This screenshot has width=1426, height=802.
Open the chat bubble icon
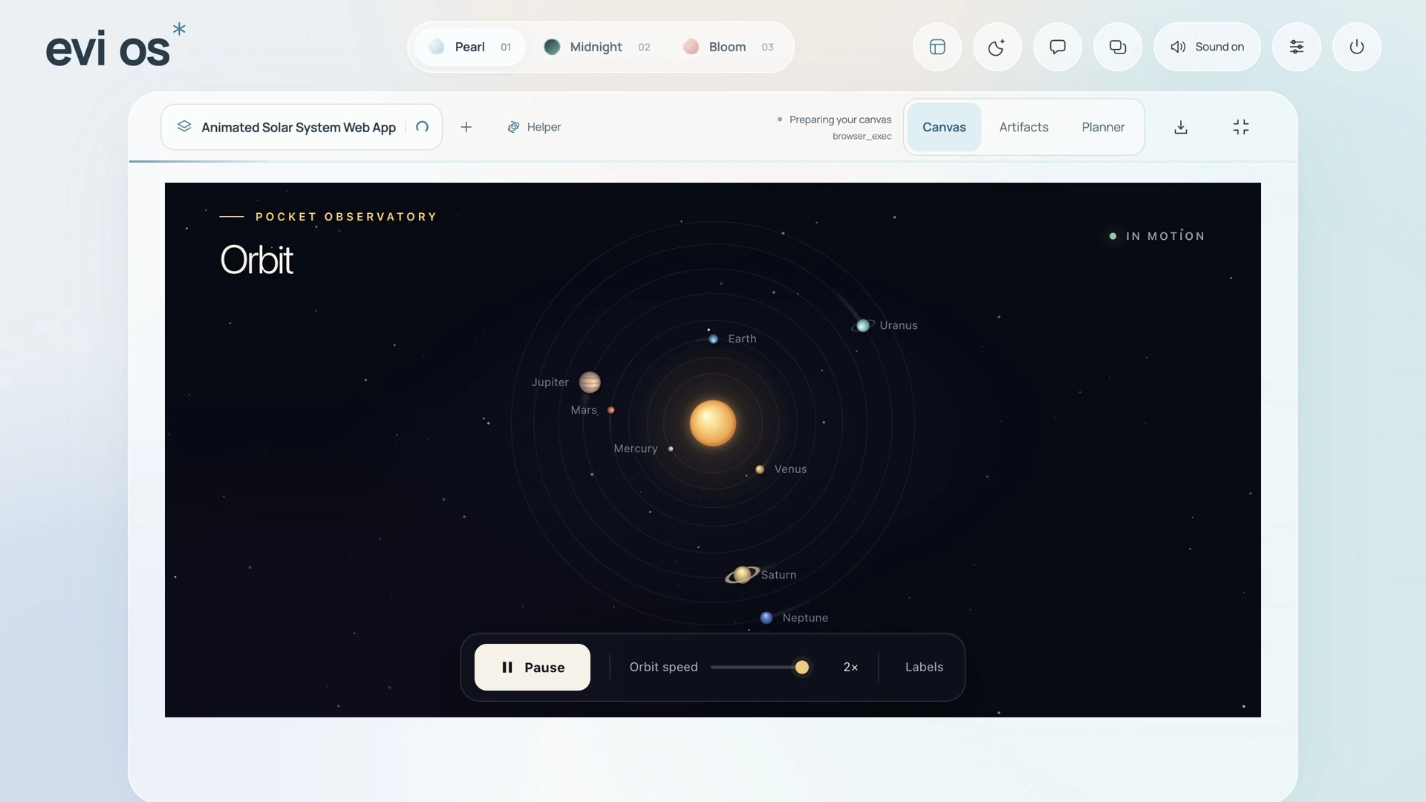click(1058, 47)
